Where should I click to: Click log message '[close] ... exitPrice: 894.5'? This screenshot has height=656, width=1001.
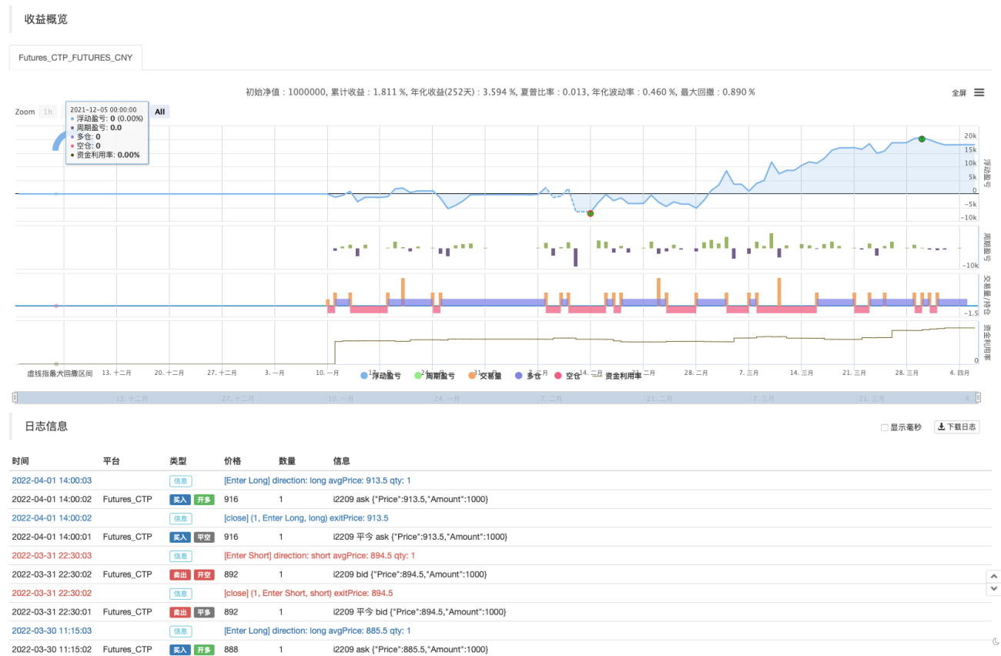(309, 594)
